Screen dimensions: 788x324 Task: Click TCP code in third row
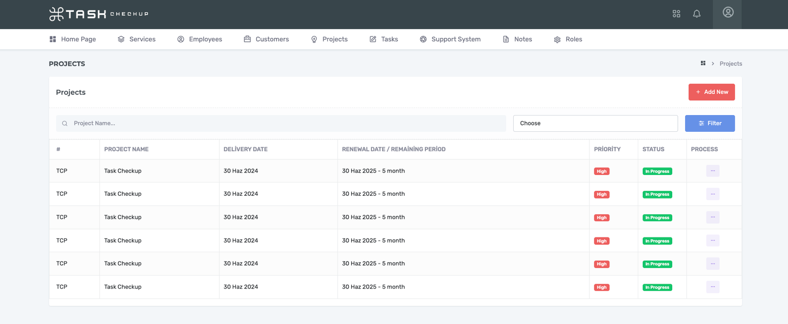coord(62,217)
